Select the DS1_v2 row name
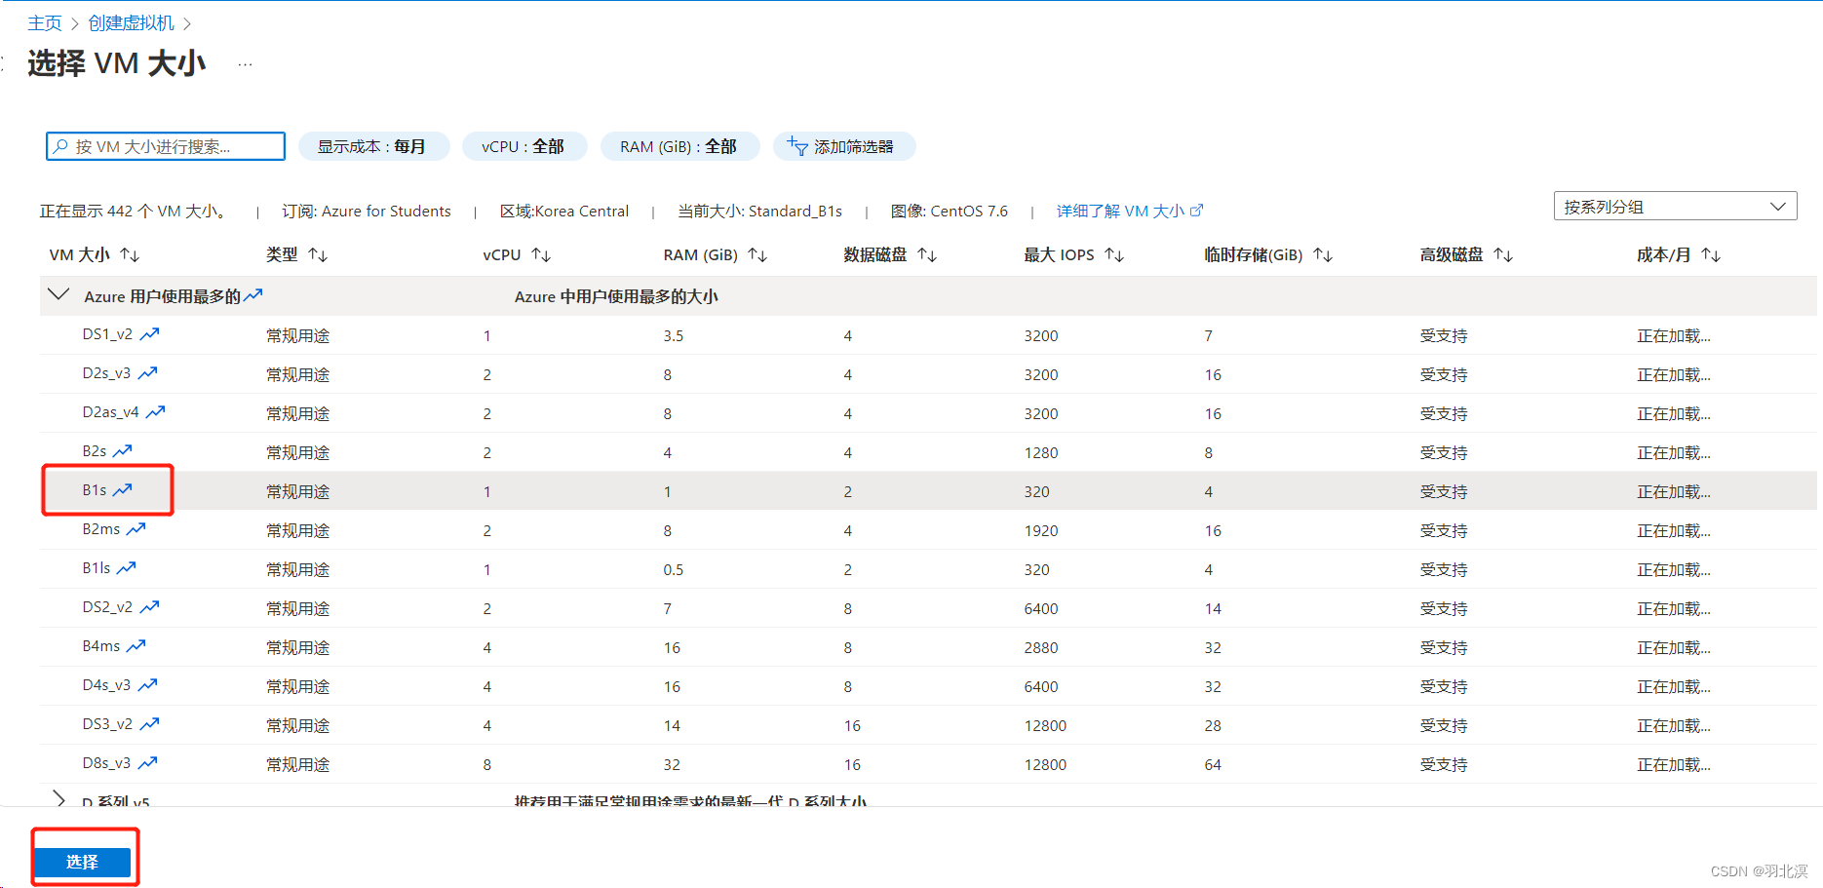 (x=107, y=334)
